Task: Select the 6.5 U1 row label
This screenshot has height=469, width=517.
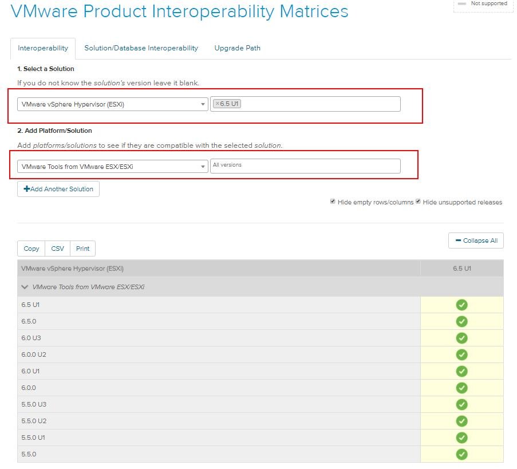Action: click(30, 305)
